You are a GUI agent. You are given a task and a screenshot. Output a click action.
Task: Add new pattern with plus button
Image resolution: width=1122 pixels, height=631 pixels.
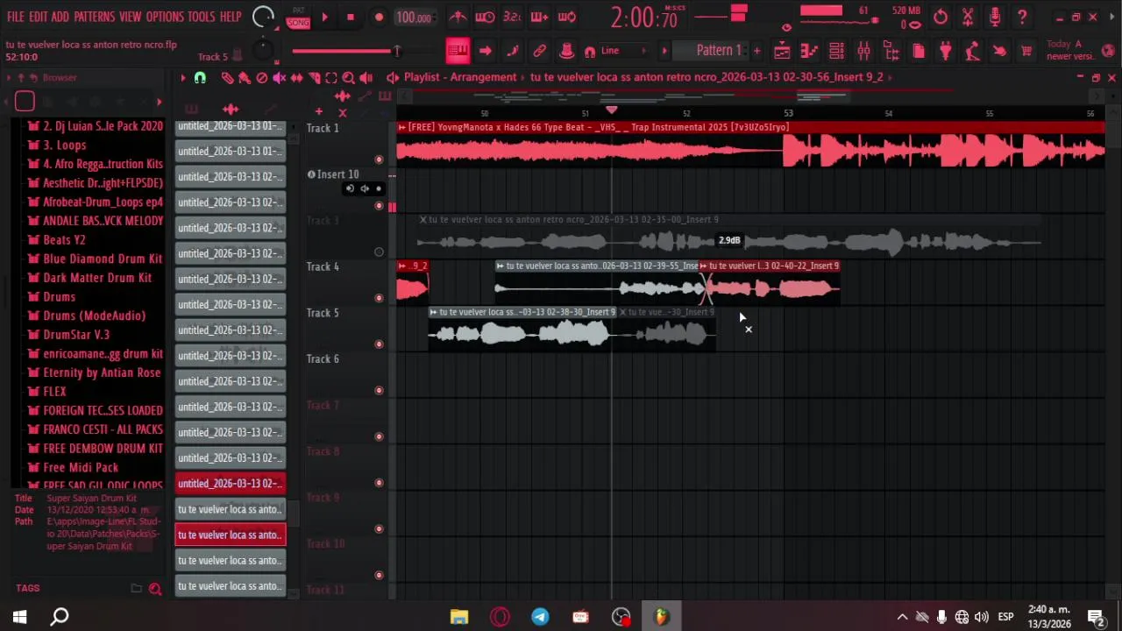point(757,51)
